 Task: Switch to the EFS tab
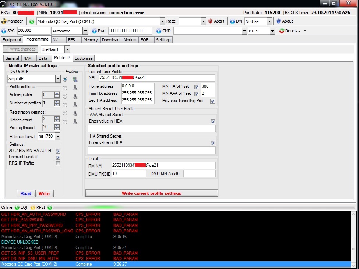[74, 40]
